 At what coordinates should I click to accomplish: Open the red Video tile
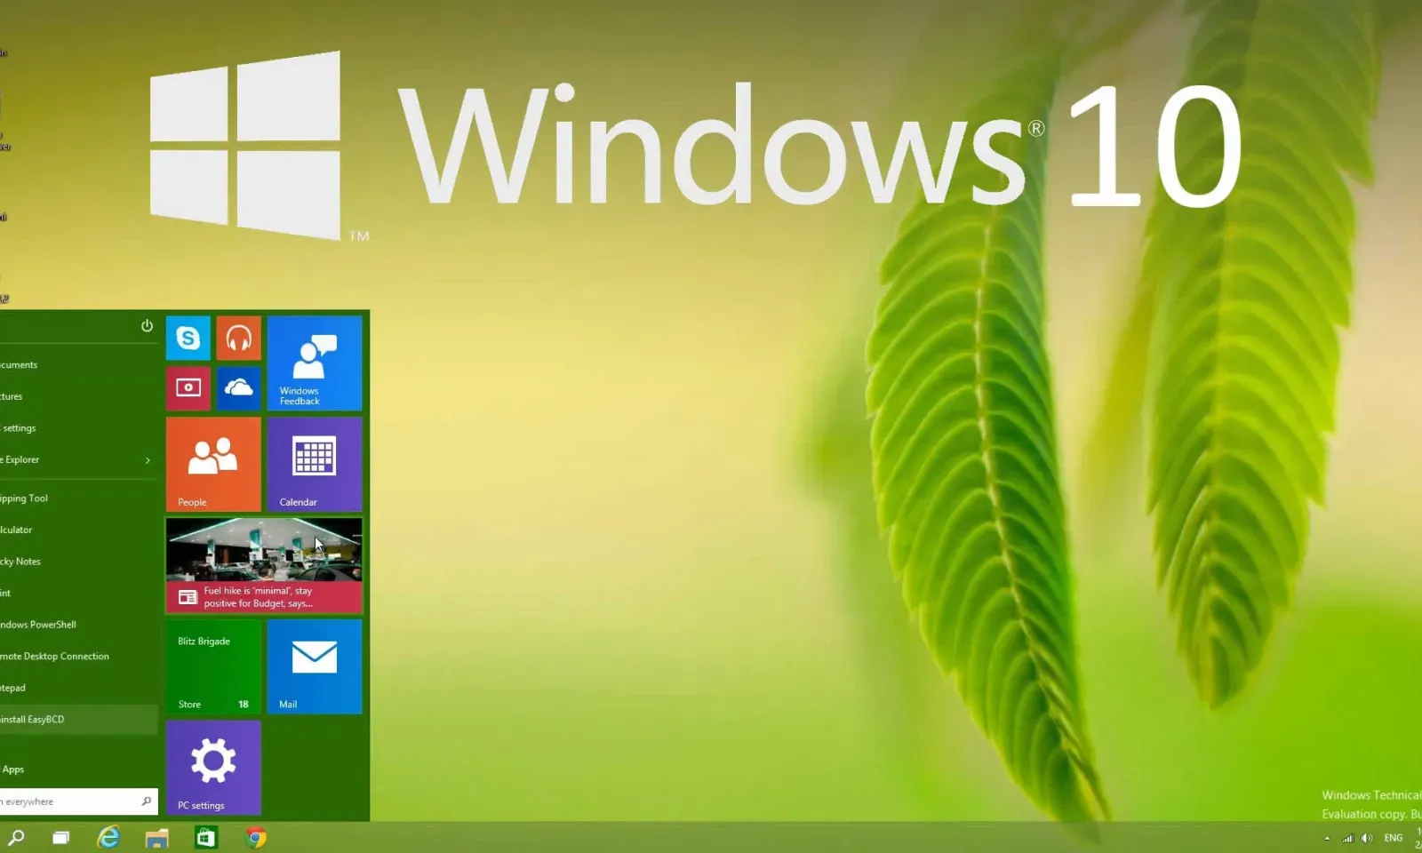click(x=188, y=388)
